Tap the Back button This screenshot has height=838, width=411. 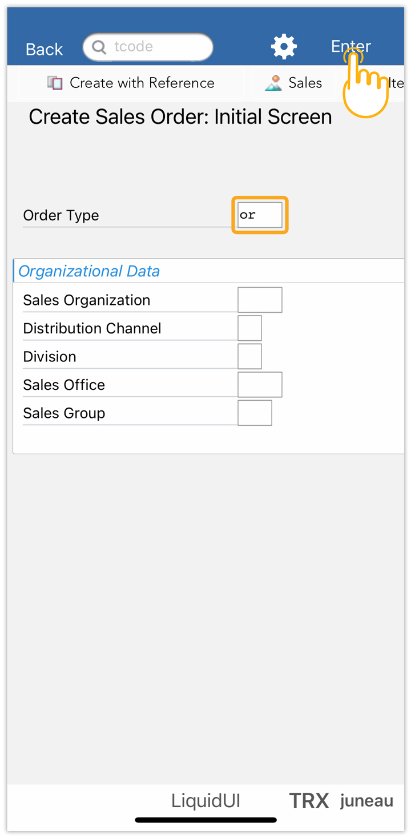click(x=44, y=49)
